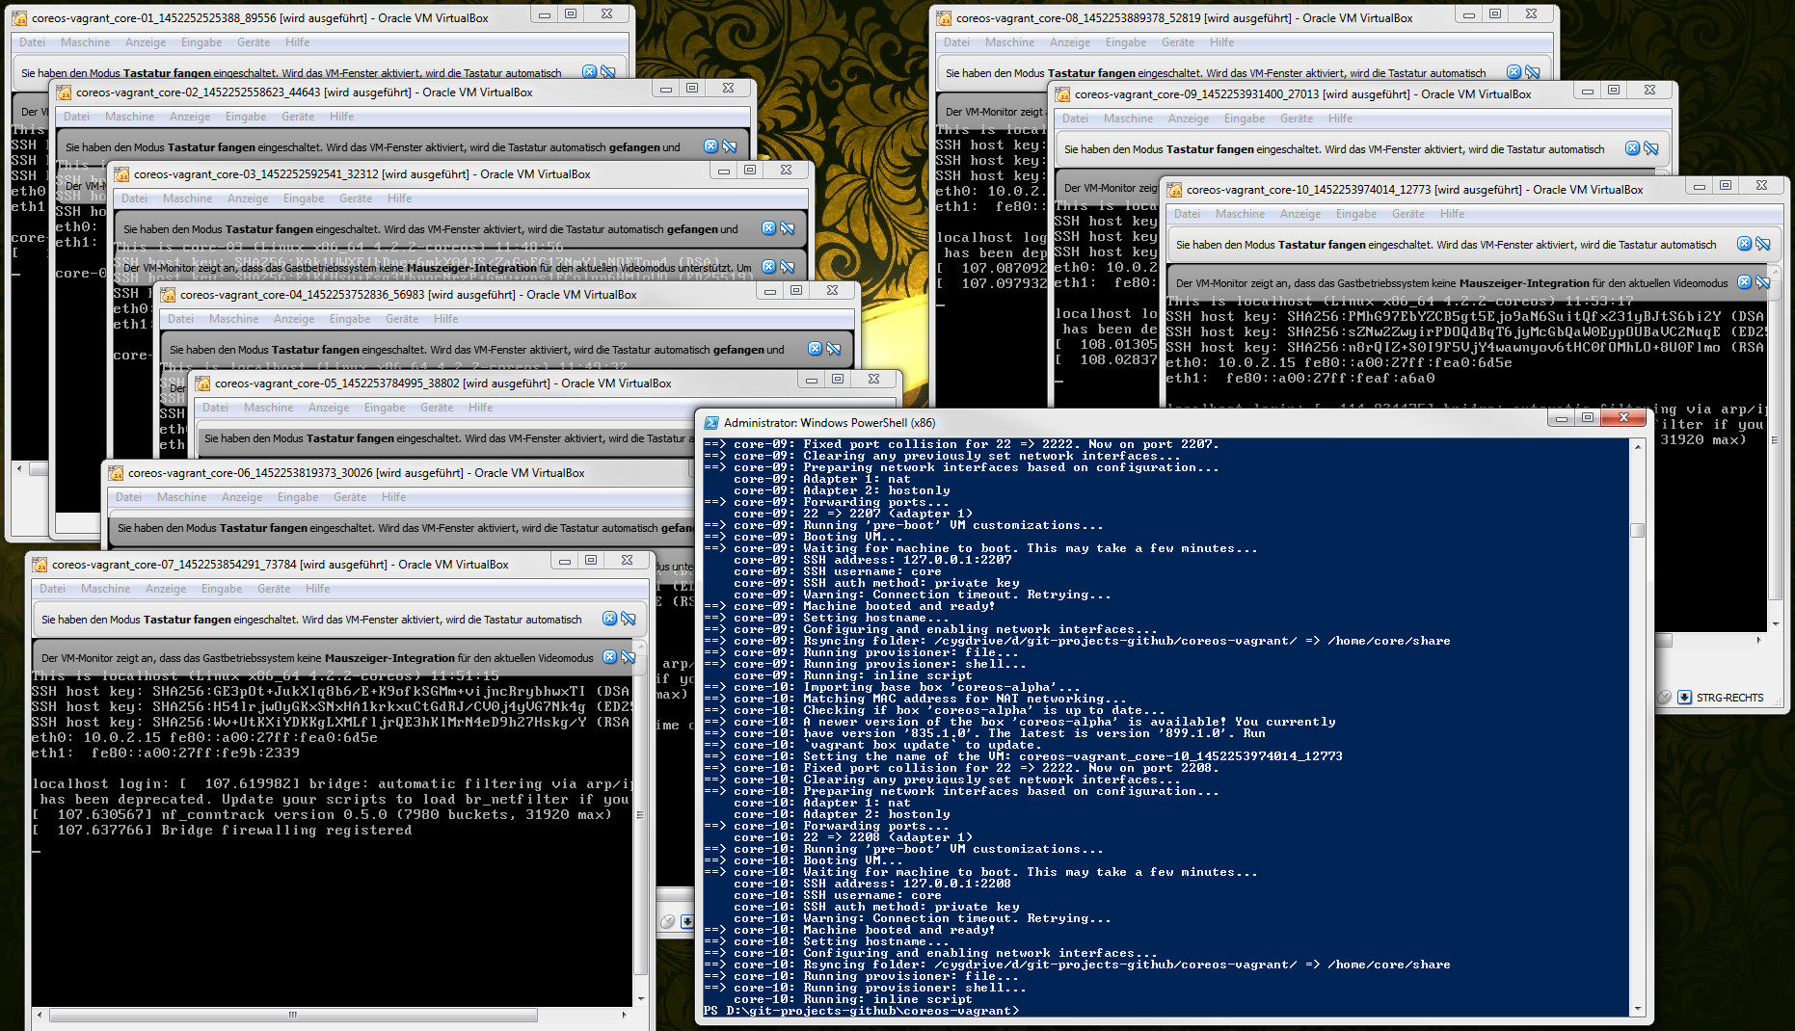Click PowerShell vertical scrollbar thumb
This screenshot has width=1795, height=1031.
click(1637, 531)
